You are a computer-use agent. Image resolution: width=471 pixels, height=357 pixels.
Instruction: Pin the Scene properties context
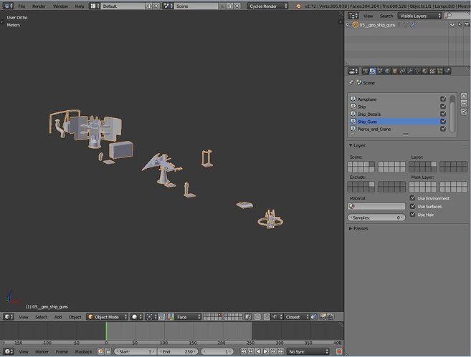[351, 83]
